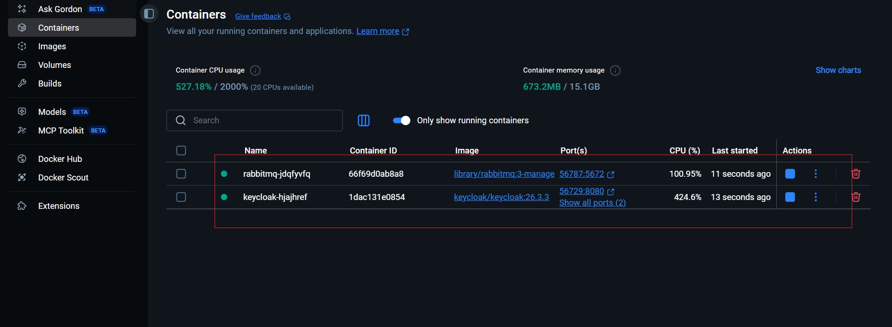892x327 pixels.
Task: Check the keycloak-hjajhref row checkbox
Action: coord(181,197)
